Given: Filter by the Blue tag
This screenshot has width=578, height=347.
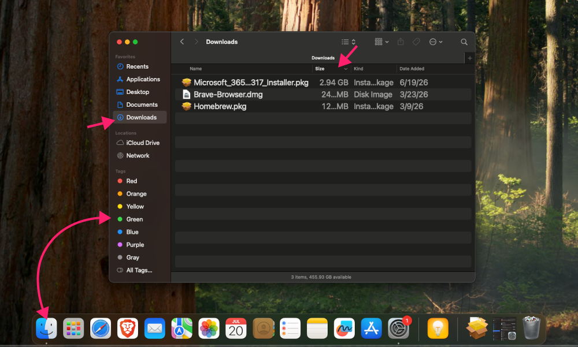Looking at the screenshot, I should (140, 232).
